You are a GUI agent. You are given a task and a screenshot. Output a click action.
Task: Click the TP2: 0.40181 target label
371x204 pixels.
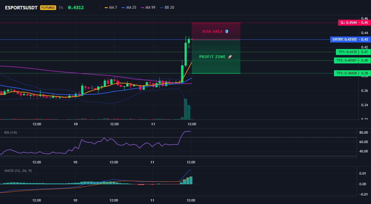[x=346, y=60]
